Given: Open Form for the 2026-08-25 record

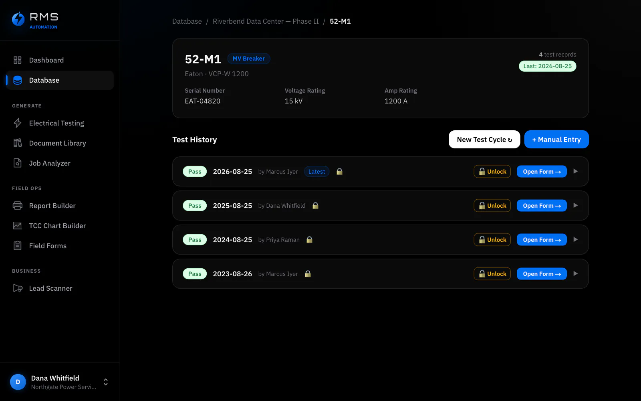Looking at the screenshot, I should pyautogui.click(x=542, y=172).
